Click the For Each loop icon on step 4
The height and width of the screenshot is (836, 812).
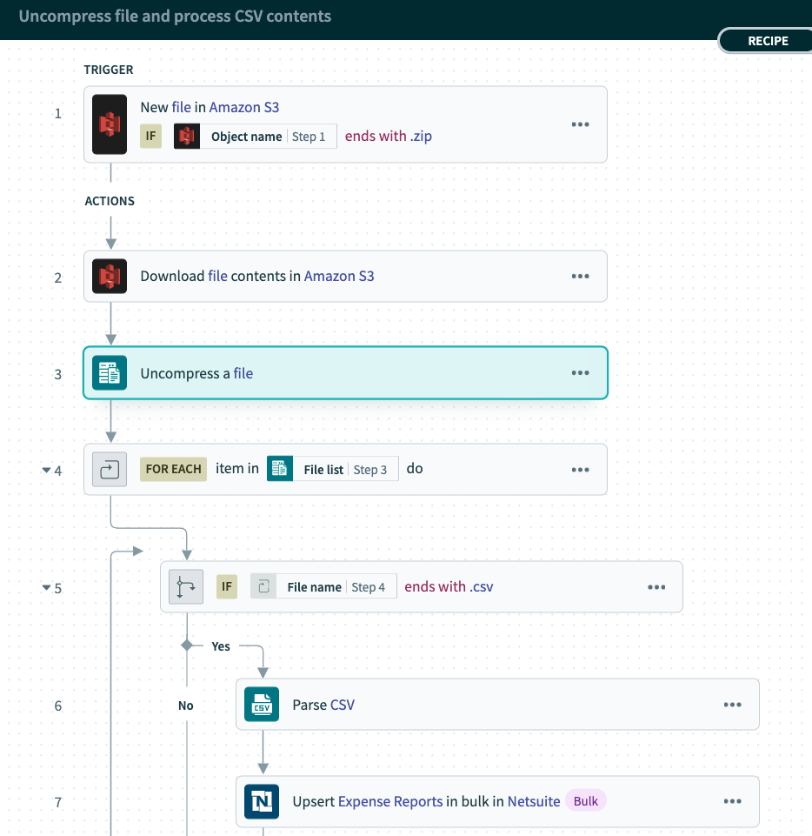pyautogui.click(x=110, y=469)
